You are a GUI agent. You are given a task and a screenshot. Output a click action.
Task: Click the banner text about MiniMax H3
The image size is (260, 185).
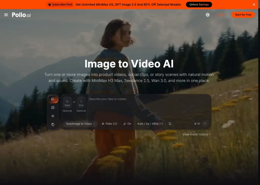pos(128,5)
